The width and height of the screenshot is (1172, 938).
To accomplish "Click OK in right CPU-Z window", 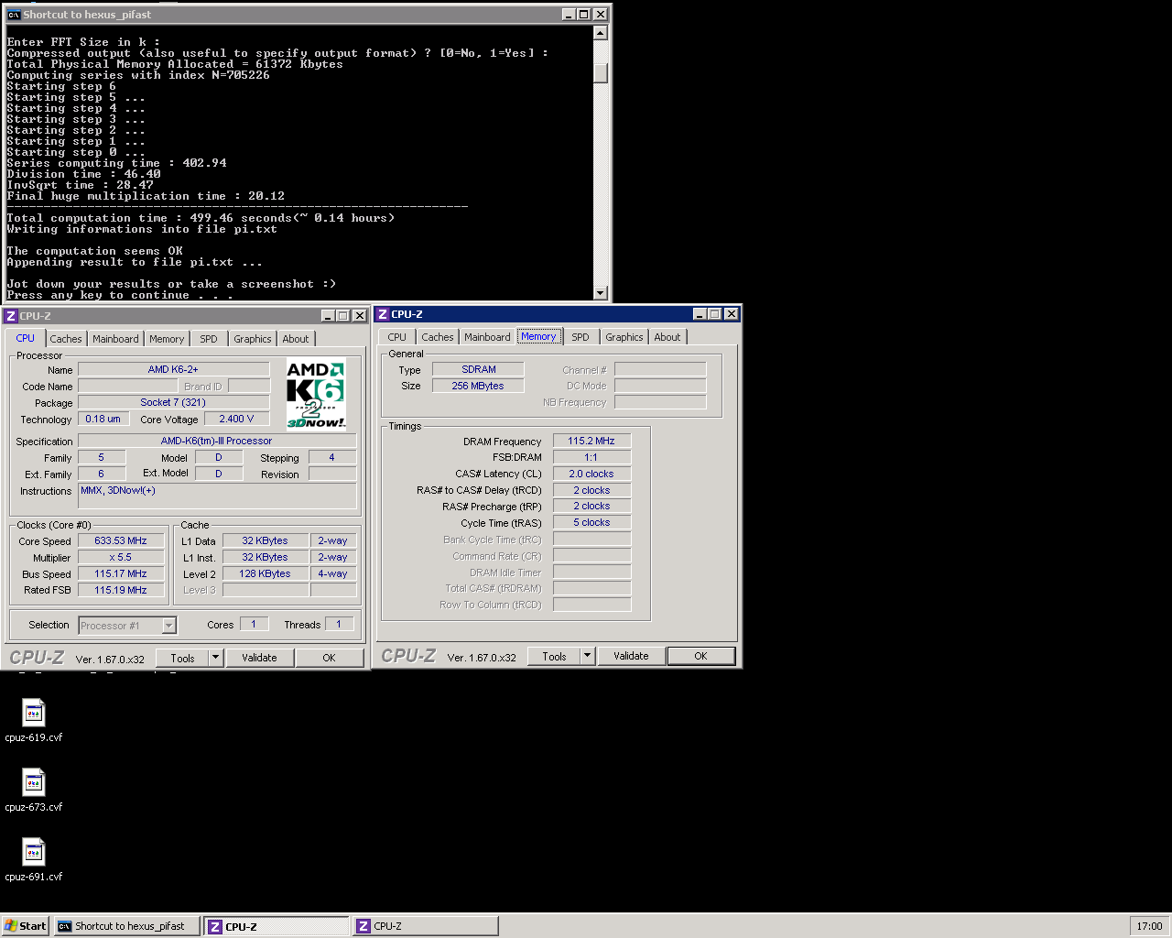I will tap(700, 656).
